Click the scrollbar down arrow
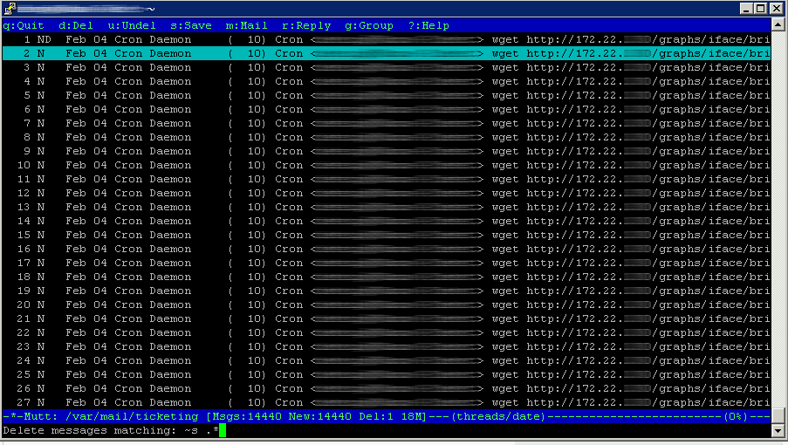 pos(778,430)
